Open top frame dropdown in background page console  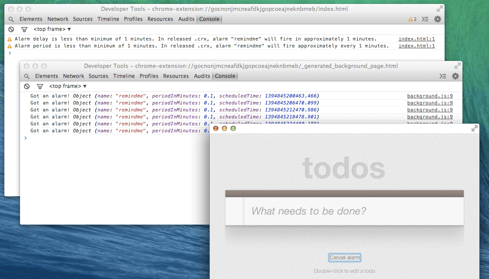[68, 87]
